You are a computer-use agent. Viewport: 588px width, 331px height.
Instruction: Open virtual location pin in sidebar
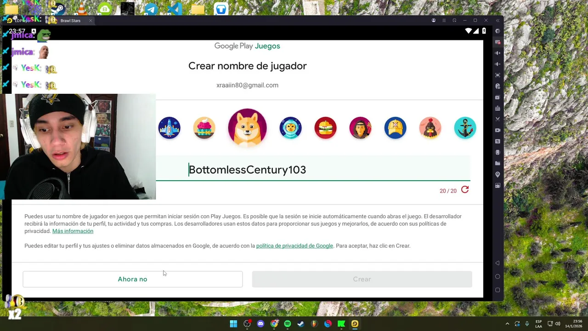tap(498, 175)
